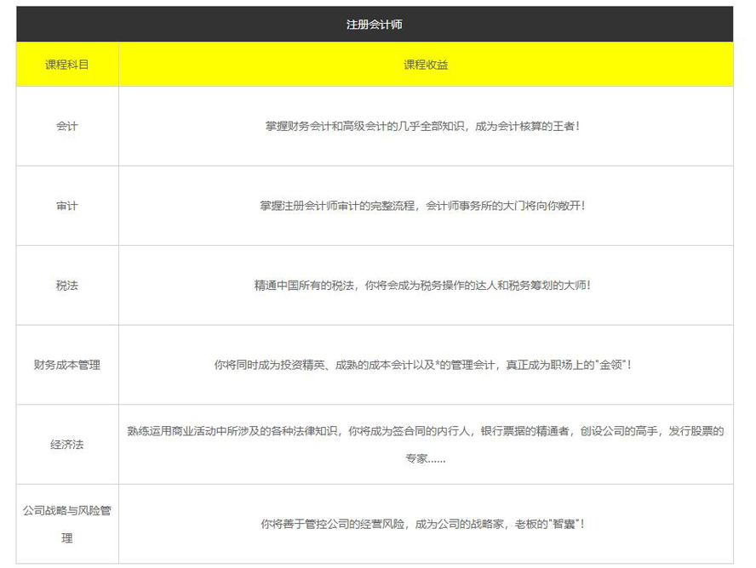
Task: Click the text 专家…… in 经济法 row
Action: point(426,458)
